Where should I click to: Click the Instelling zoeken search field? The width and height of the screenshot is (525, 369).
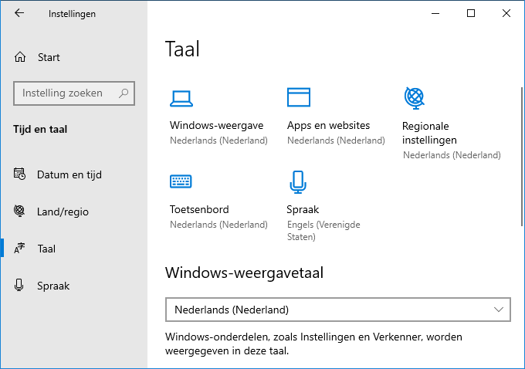tap(74, 93)
